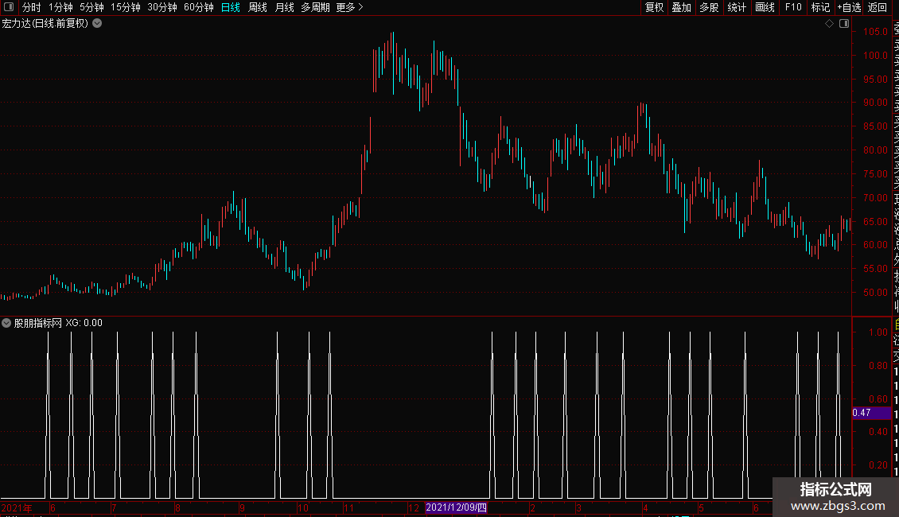Click the 宏力达(日线.前复权) title text
Viewport: 899px width, 517px height.
tap(45, 24)
